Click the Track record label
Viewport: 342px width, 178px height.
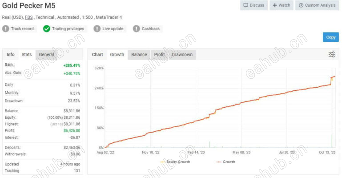point(22,29)
